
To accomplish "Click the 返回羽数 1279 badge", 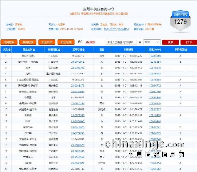I will pos(180,21).
